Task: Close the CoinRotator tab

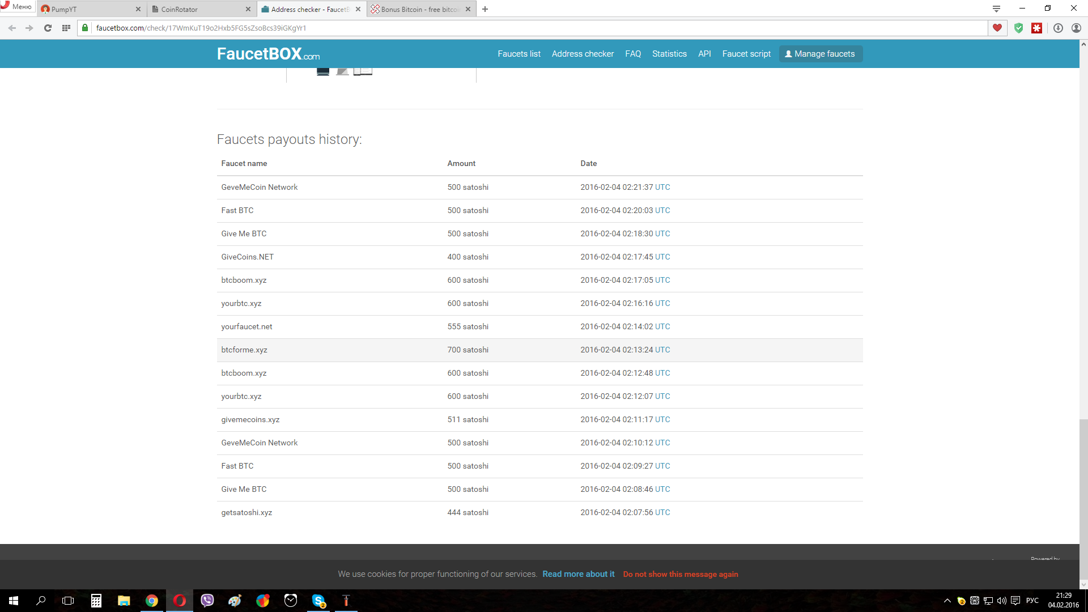Action: 248,9
